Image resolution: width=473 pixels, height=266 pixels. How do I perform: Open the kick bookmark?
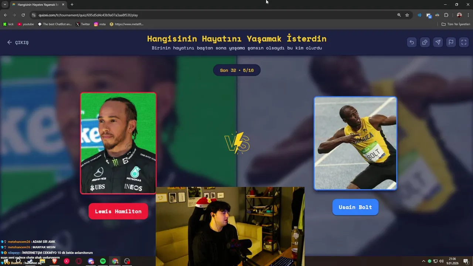tap(8, 24)
